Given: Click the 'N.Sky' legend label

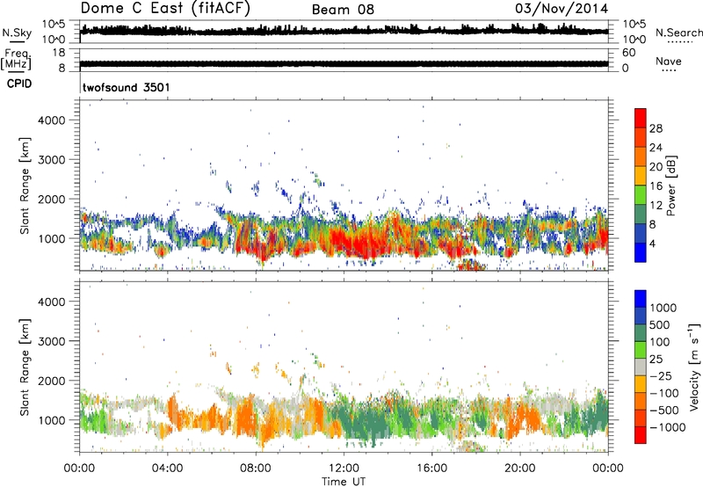Looking at the screenshot, I should pos(17,33).
